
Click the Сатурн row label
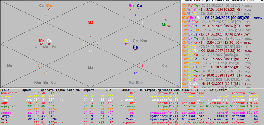(x=5, y=116)
